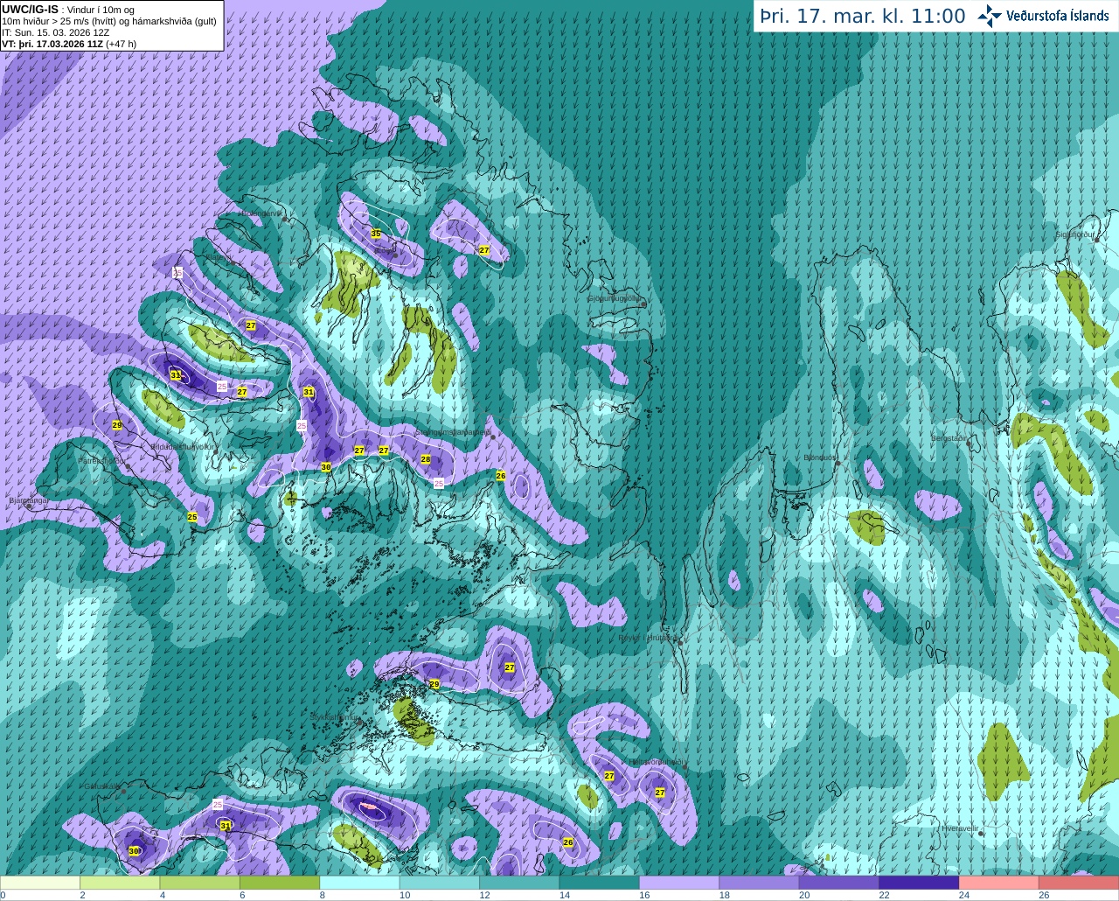Click the olive green 6–8 legend swatch
The image size is (1119, 901).
(x=280, y=883)
